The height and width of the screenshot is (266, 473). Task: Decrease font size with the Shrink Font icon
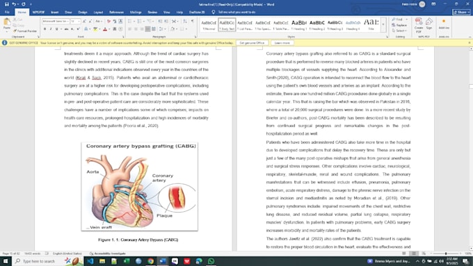tap(90, 21)
